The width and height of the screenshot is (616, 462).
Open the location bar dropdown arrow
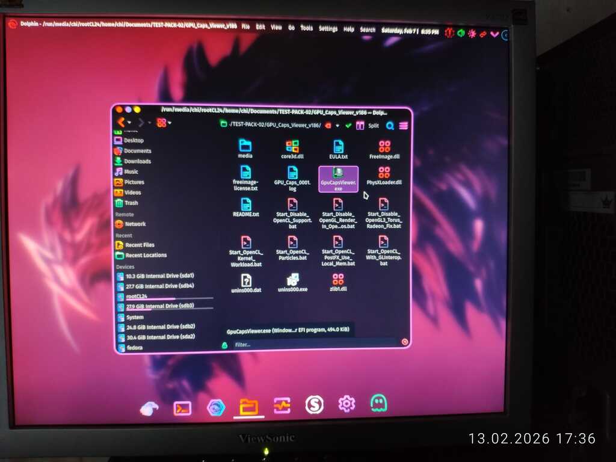coord(337,126)
